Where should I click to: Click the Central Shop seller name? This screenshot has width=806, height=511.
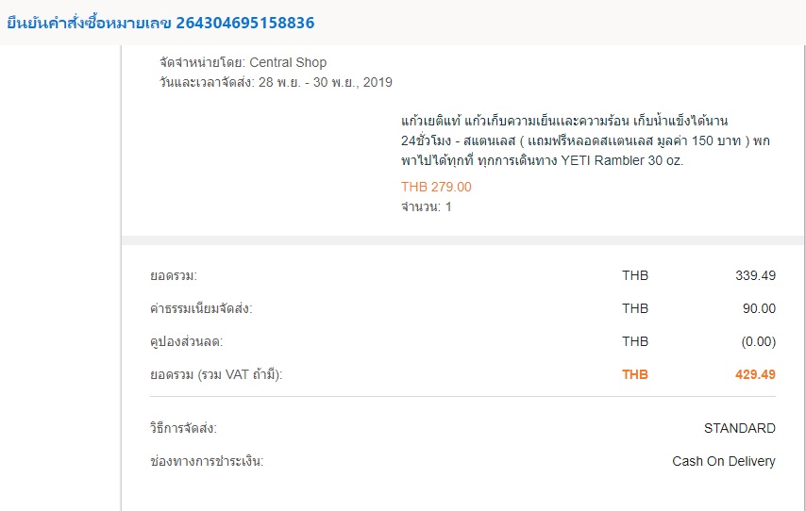[x=288, y=62]
